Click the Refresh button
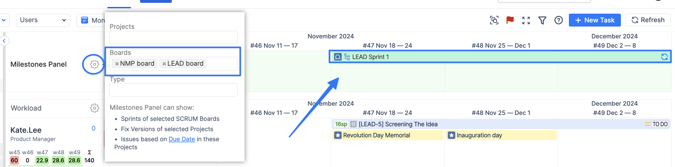Viewport: 675px width, 167px height. click(648, 20)
